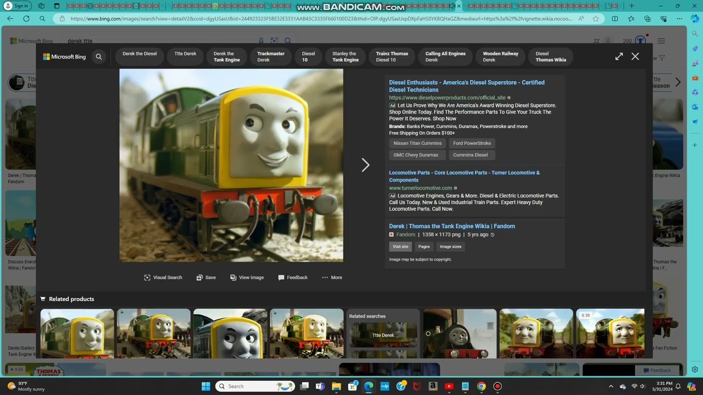Select the 'Diesel 10' chip
The width and height of the screenshot is (703, 395).
click(x=309, y=57)
